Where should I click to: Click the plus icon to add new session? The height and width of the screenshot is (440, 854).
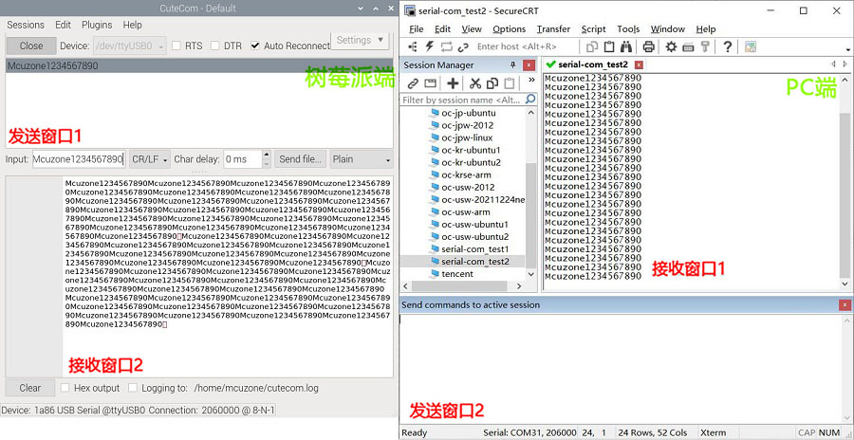click(453, 83)
